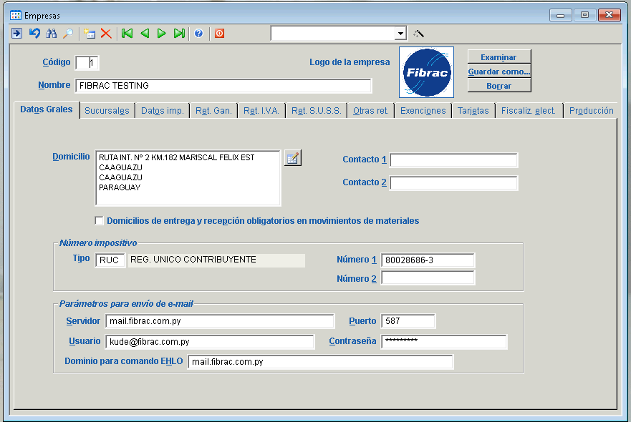This screenshot has height=422, width=631.
Task: Click the new record toolbar icon
Action: click(90, 34)
